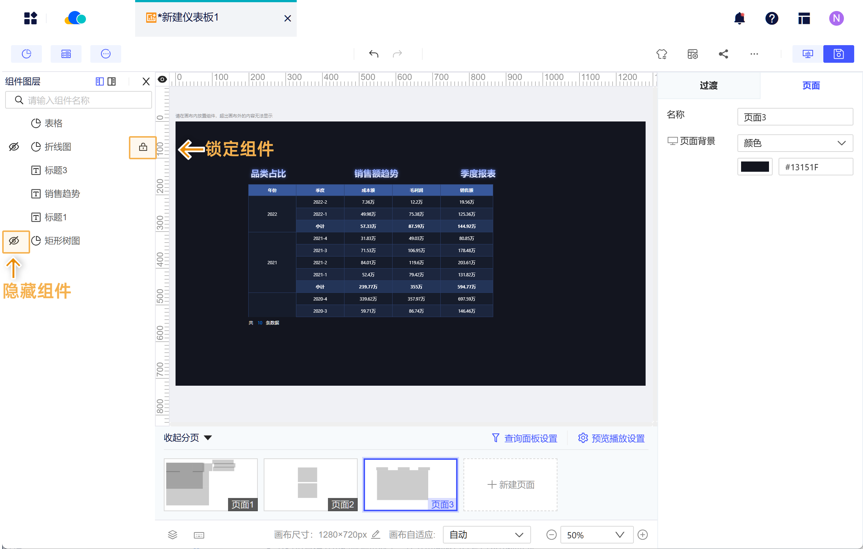Lock the 折线图 component
863x549 pixels.
point(143,147)
